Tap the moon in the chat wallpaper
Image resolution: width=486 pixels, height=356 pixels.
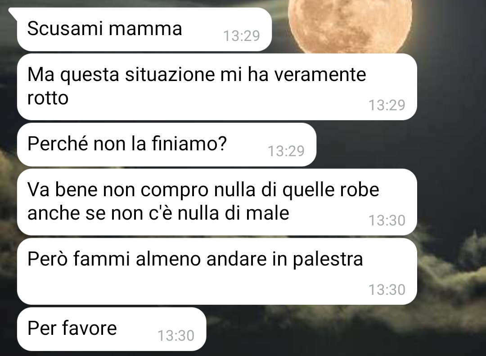350,25
